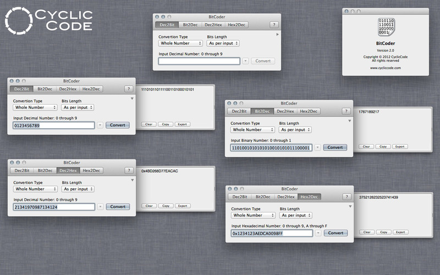
Task: Open Bits Length dropdown in the binary input window
Action: click(295, 130)
